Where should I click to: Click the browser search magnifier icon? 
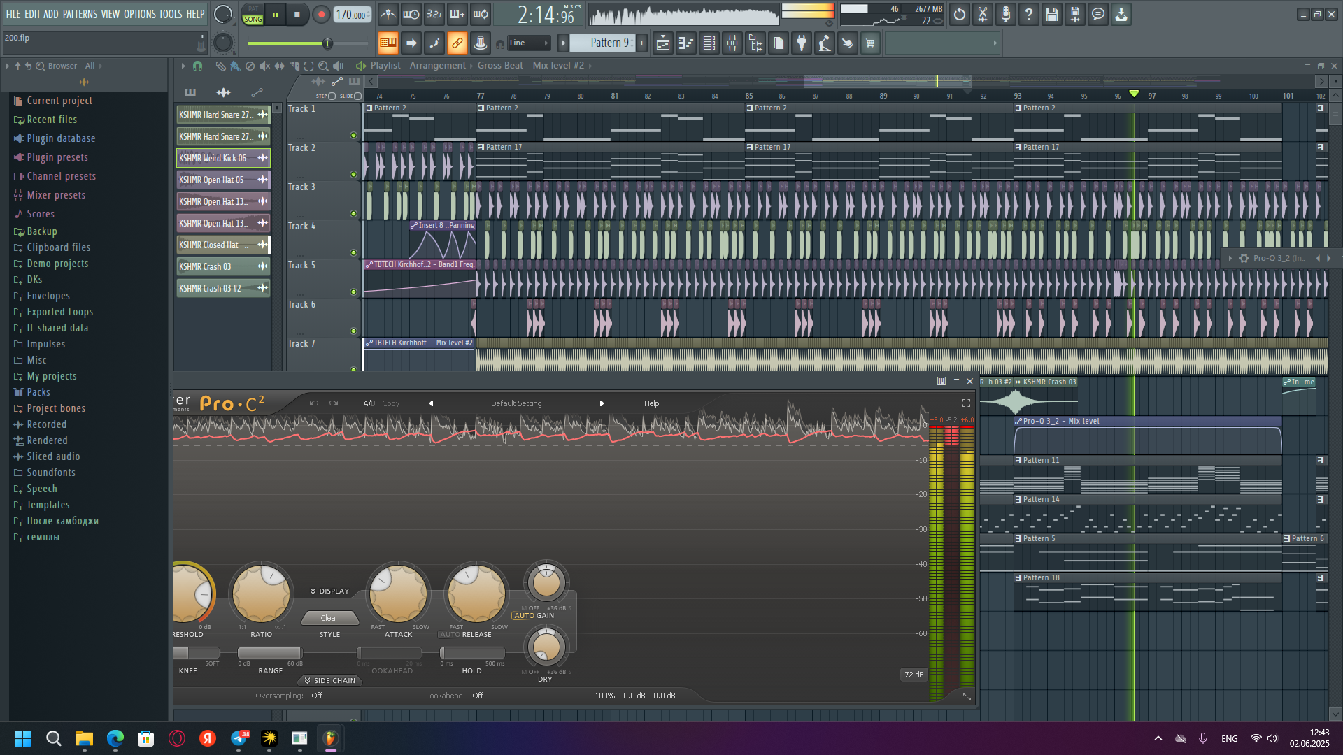[41, 66]
